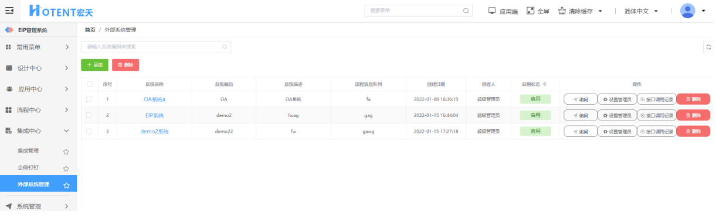Viewport: 716px width, 217px height.
Task: Focus the 搜索菜单 search field
Action: 418,11
